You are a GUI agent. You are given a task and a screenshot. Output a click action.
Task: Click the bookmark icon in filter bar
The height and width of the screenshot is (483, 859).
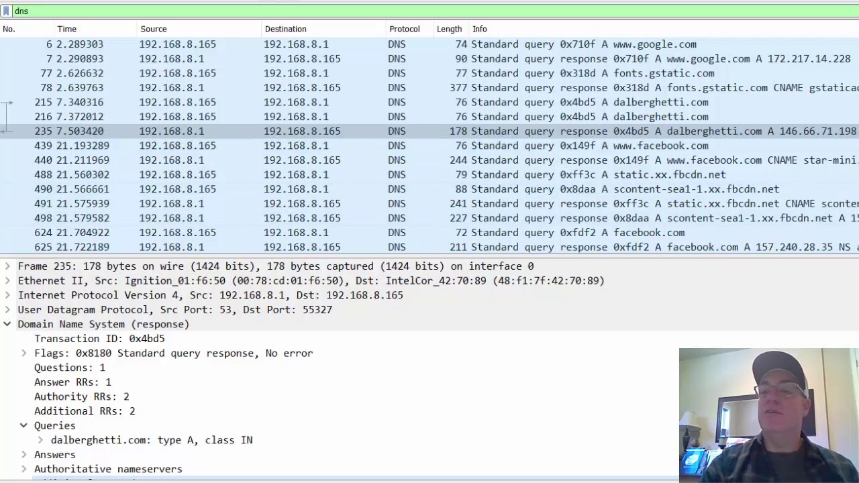(6, 11)
